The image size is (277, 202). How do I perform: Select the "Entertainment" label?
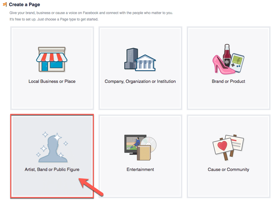point(140,170)
